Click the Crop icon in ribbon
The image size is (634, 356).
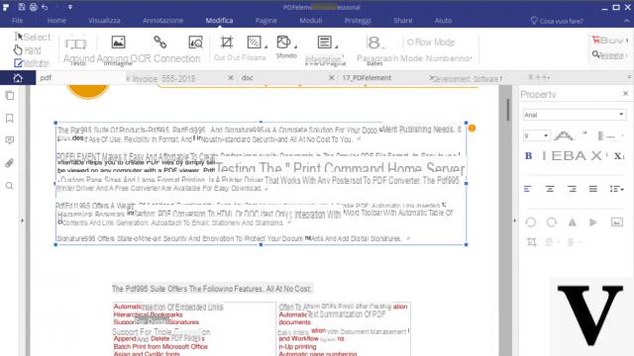tap(227, 42)
